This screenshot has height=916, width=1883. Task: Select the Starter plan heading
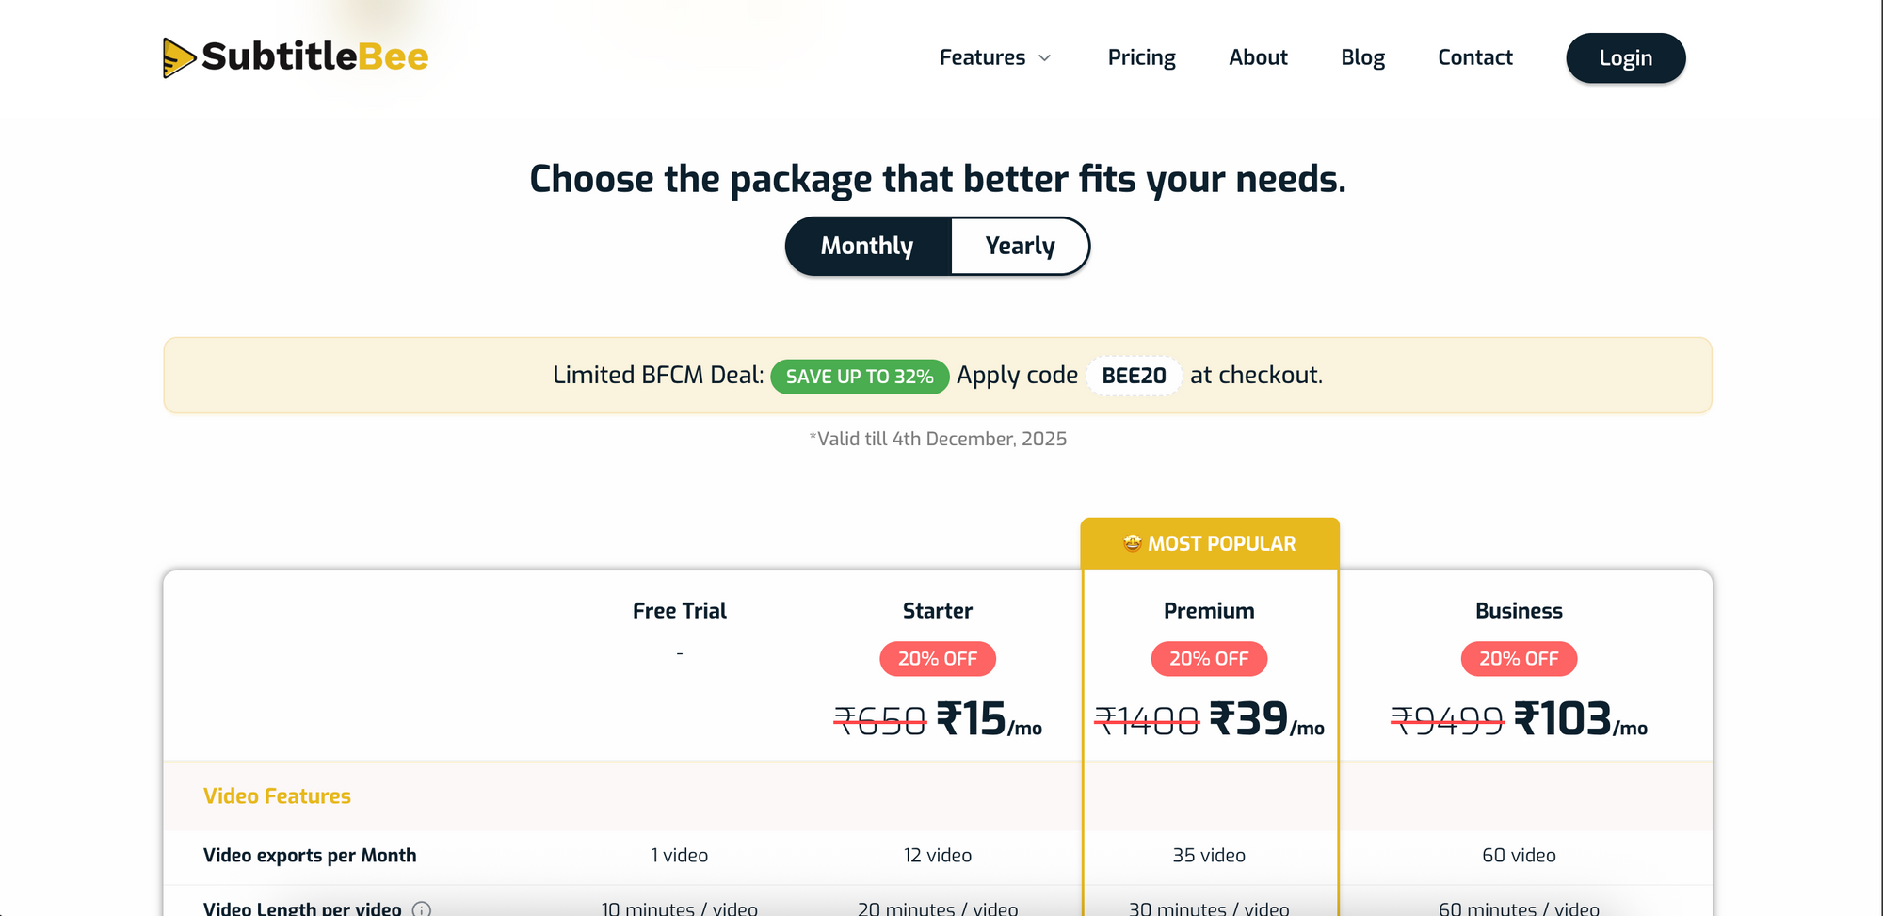(938, 611)
